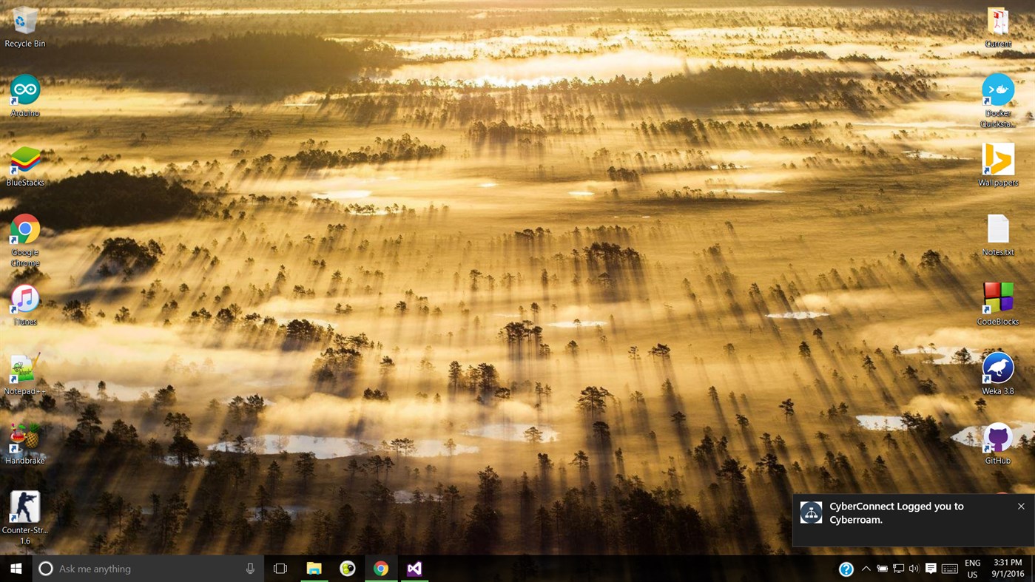1035x582 pixels.
Task: Select the Recycle Bin desktop icon
Action: (x=25, y=27)
